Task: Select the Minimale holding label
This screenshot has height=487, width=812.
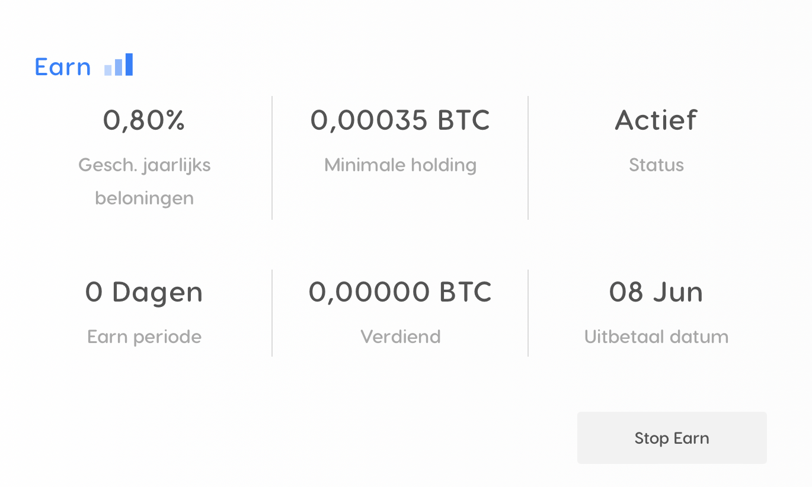Action: click(x=401, y=165)
